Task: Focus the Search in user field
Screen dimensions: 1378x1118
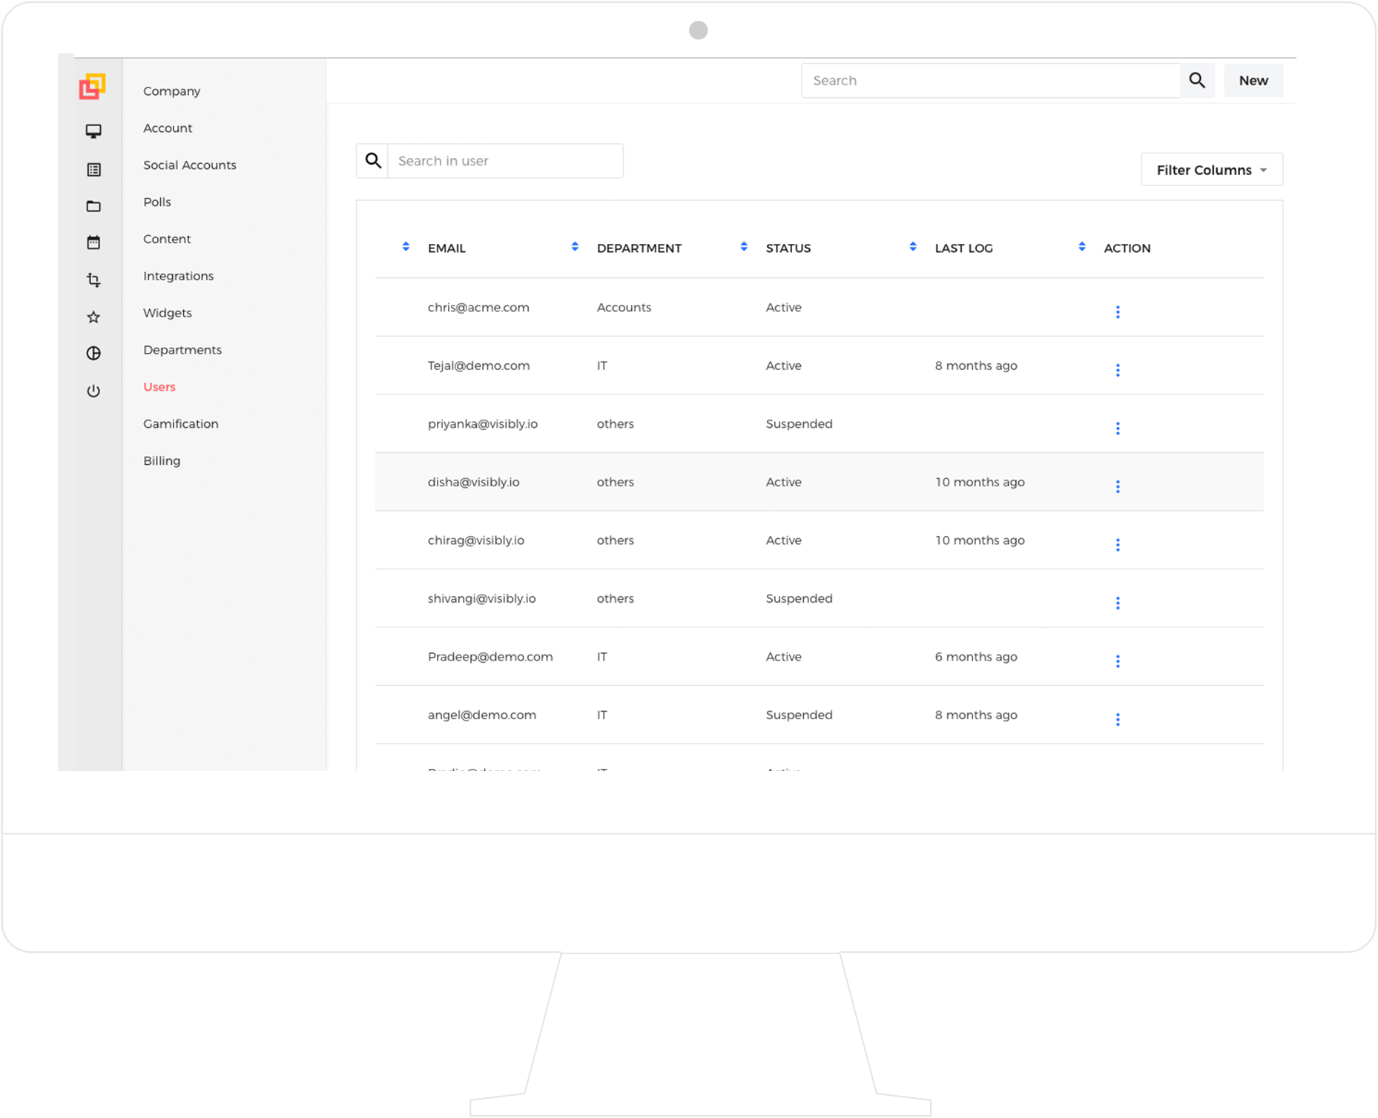Action: pyautogui.click(x=506, y=160)
